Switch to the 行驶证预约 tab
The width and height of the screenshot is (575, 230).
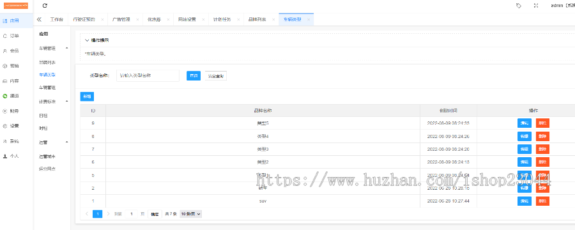(x=84, y=19)
